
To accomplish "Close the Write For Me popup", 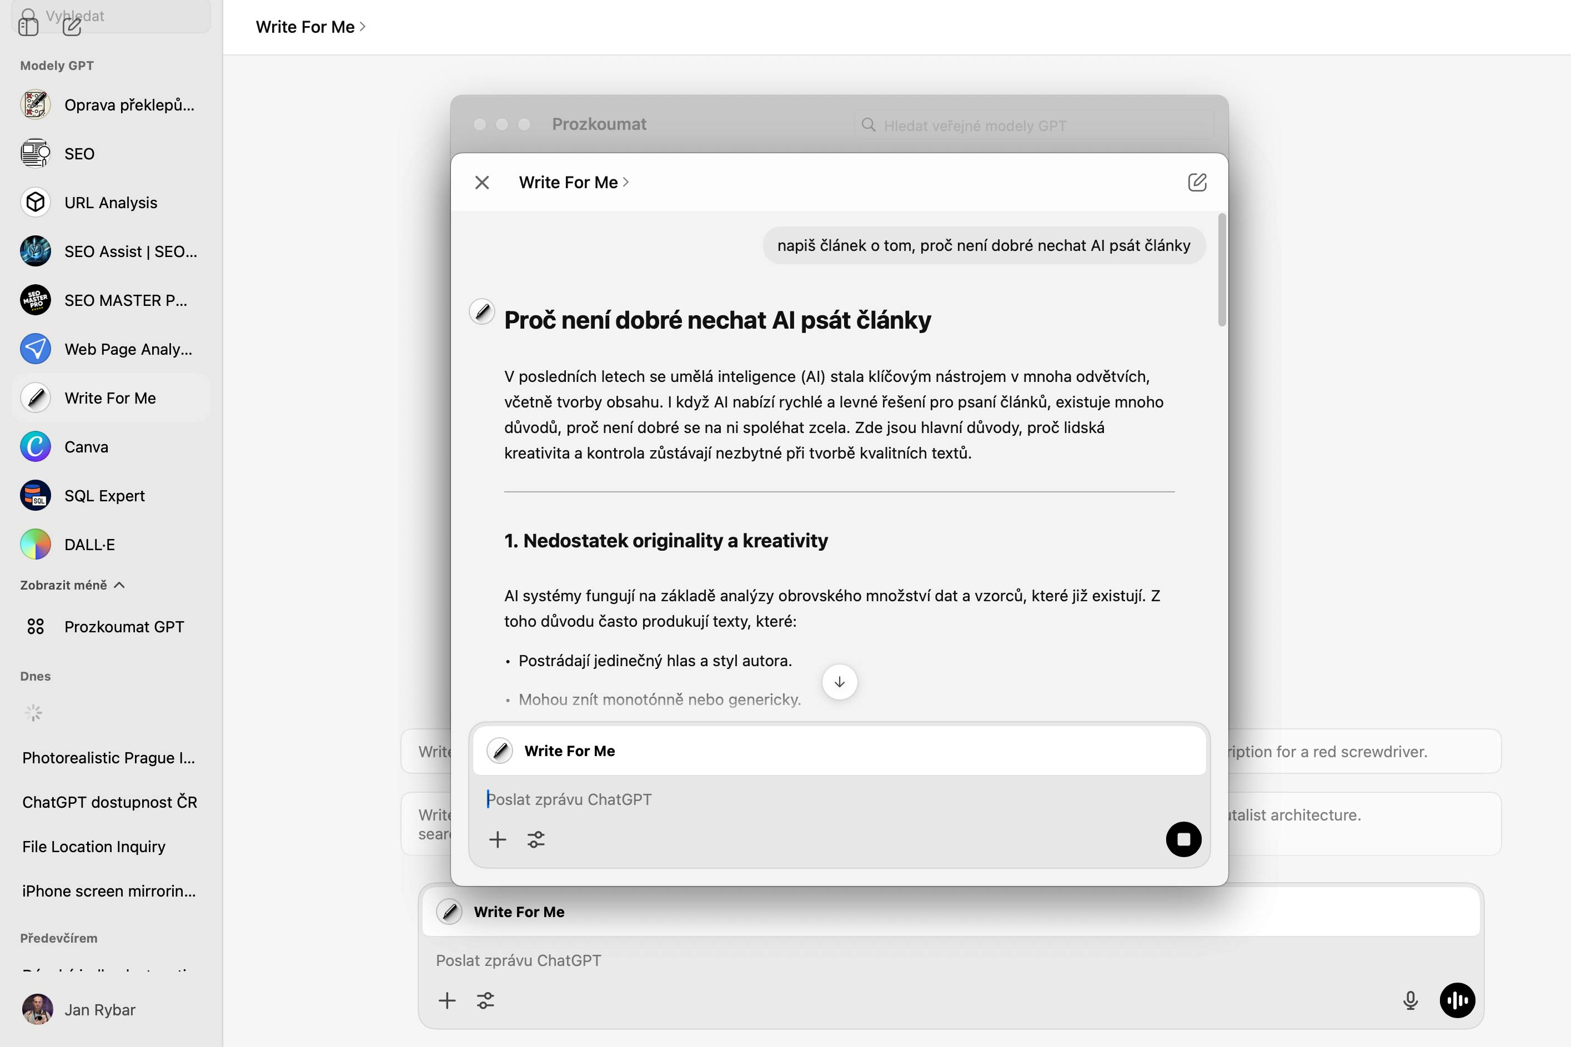I will (x=481, y=182).
